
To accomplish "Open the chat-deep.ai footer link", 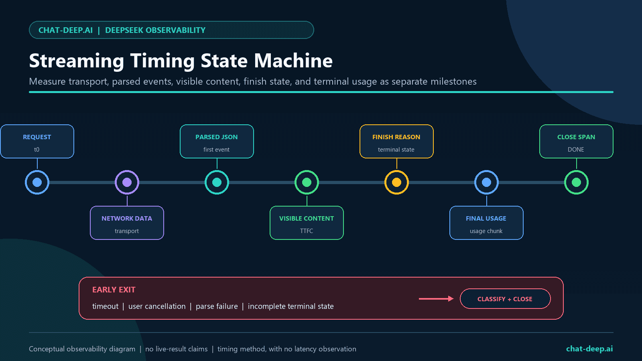I will click(x=589, y=349).
